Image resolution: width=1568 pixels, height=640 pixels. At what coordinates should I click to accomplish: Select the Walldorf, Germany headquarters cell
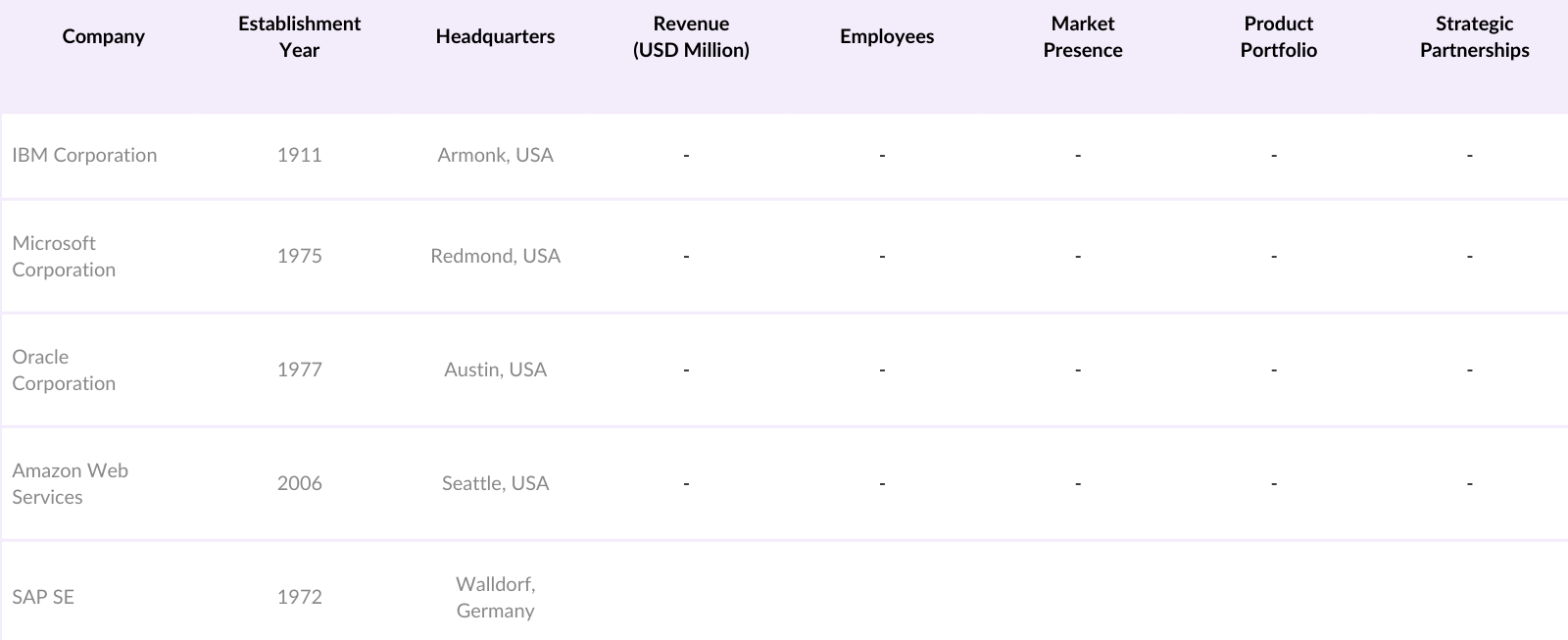coord(495,597)
